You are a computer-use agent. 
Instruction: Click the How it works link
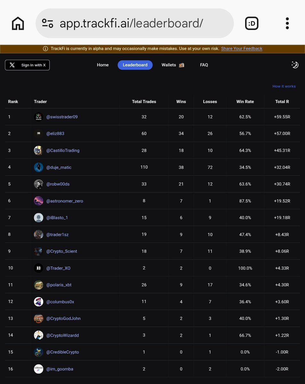click(284, 86)
